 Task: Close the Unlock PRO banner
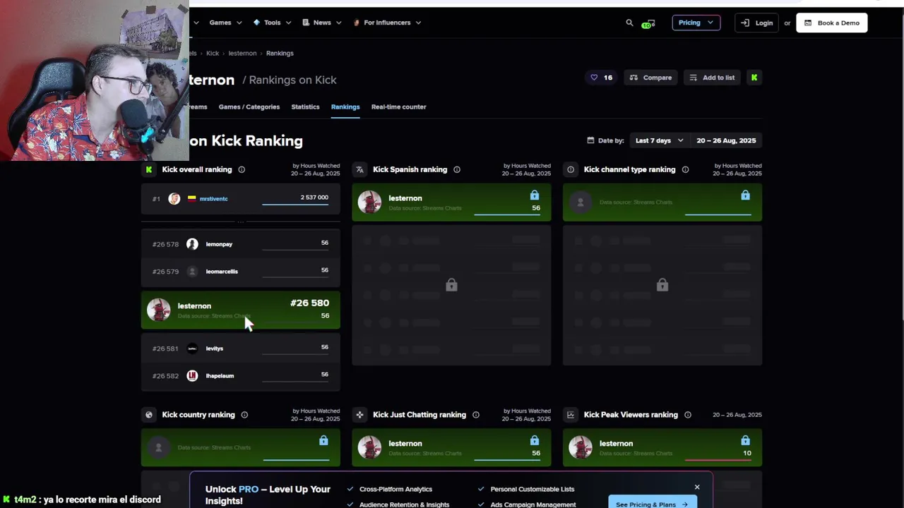pos(697,488)
